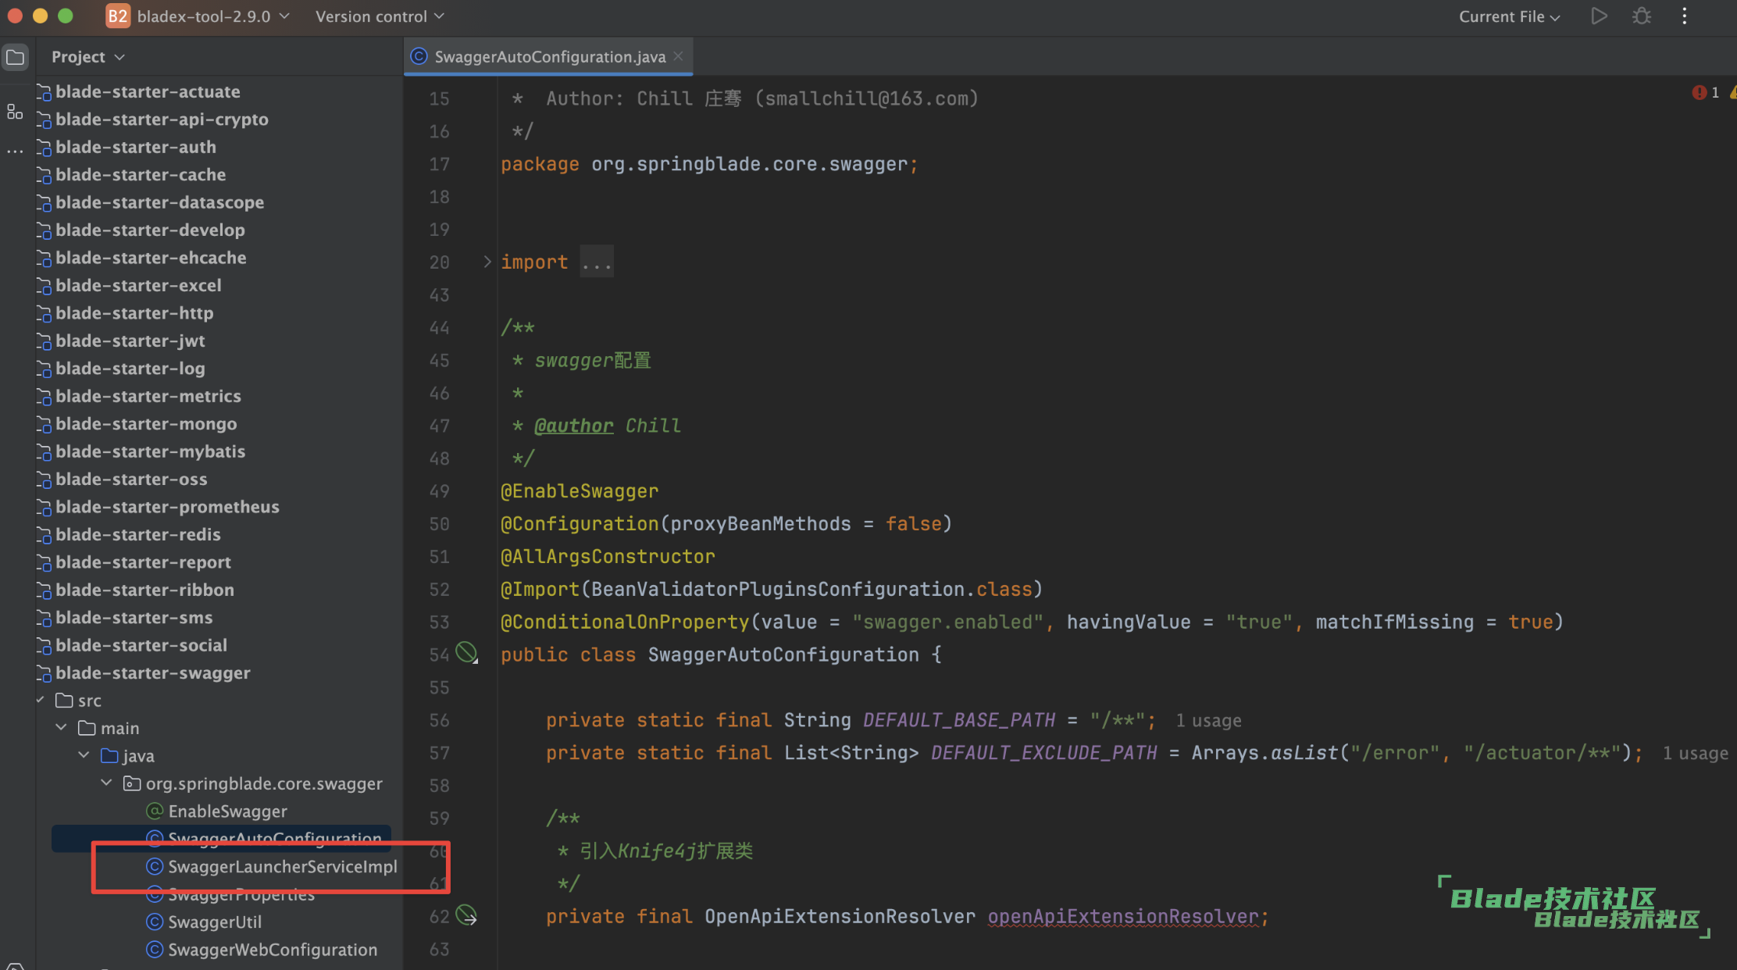Select the SwaggerAutoConfiguration.java editor tab
The width and height of the screenshot is (1737, 970).
coord(549,56)
